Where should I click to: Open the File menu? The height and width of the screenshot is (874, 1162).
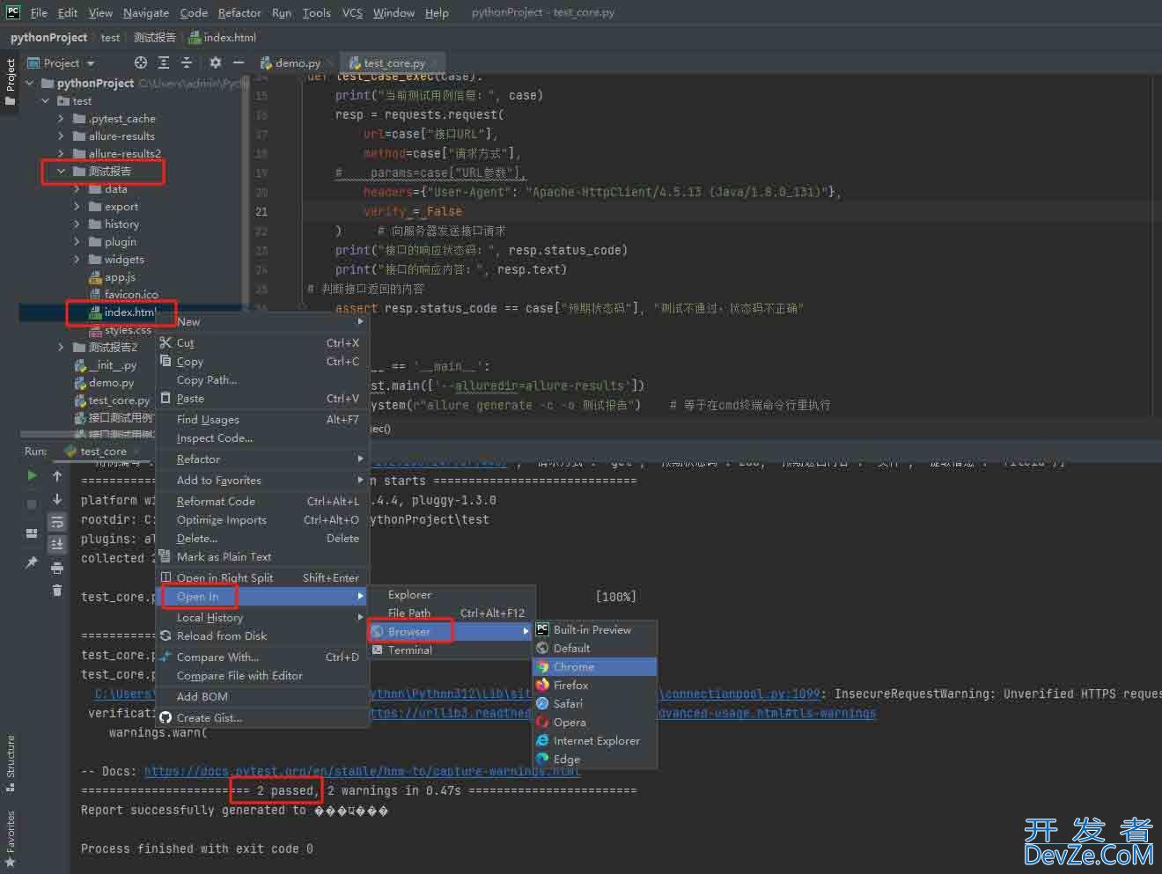coord(39,12)
